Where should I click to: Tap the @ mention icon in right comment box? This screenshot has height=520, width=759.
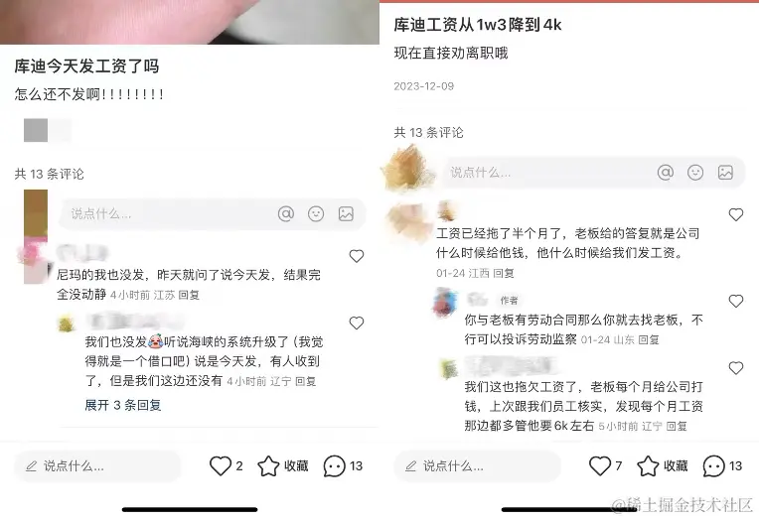pyautogui.click(x=665, y=173)
